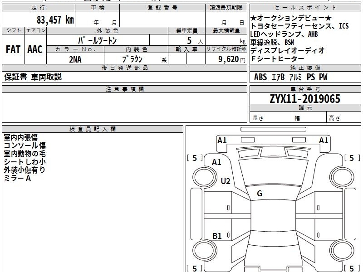
Task: Select the PS equipment entry
Action: click(311, 77)
